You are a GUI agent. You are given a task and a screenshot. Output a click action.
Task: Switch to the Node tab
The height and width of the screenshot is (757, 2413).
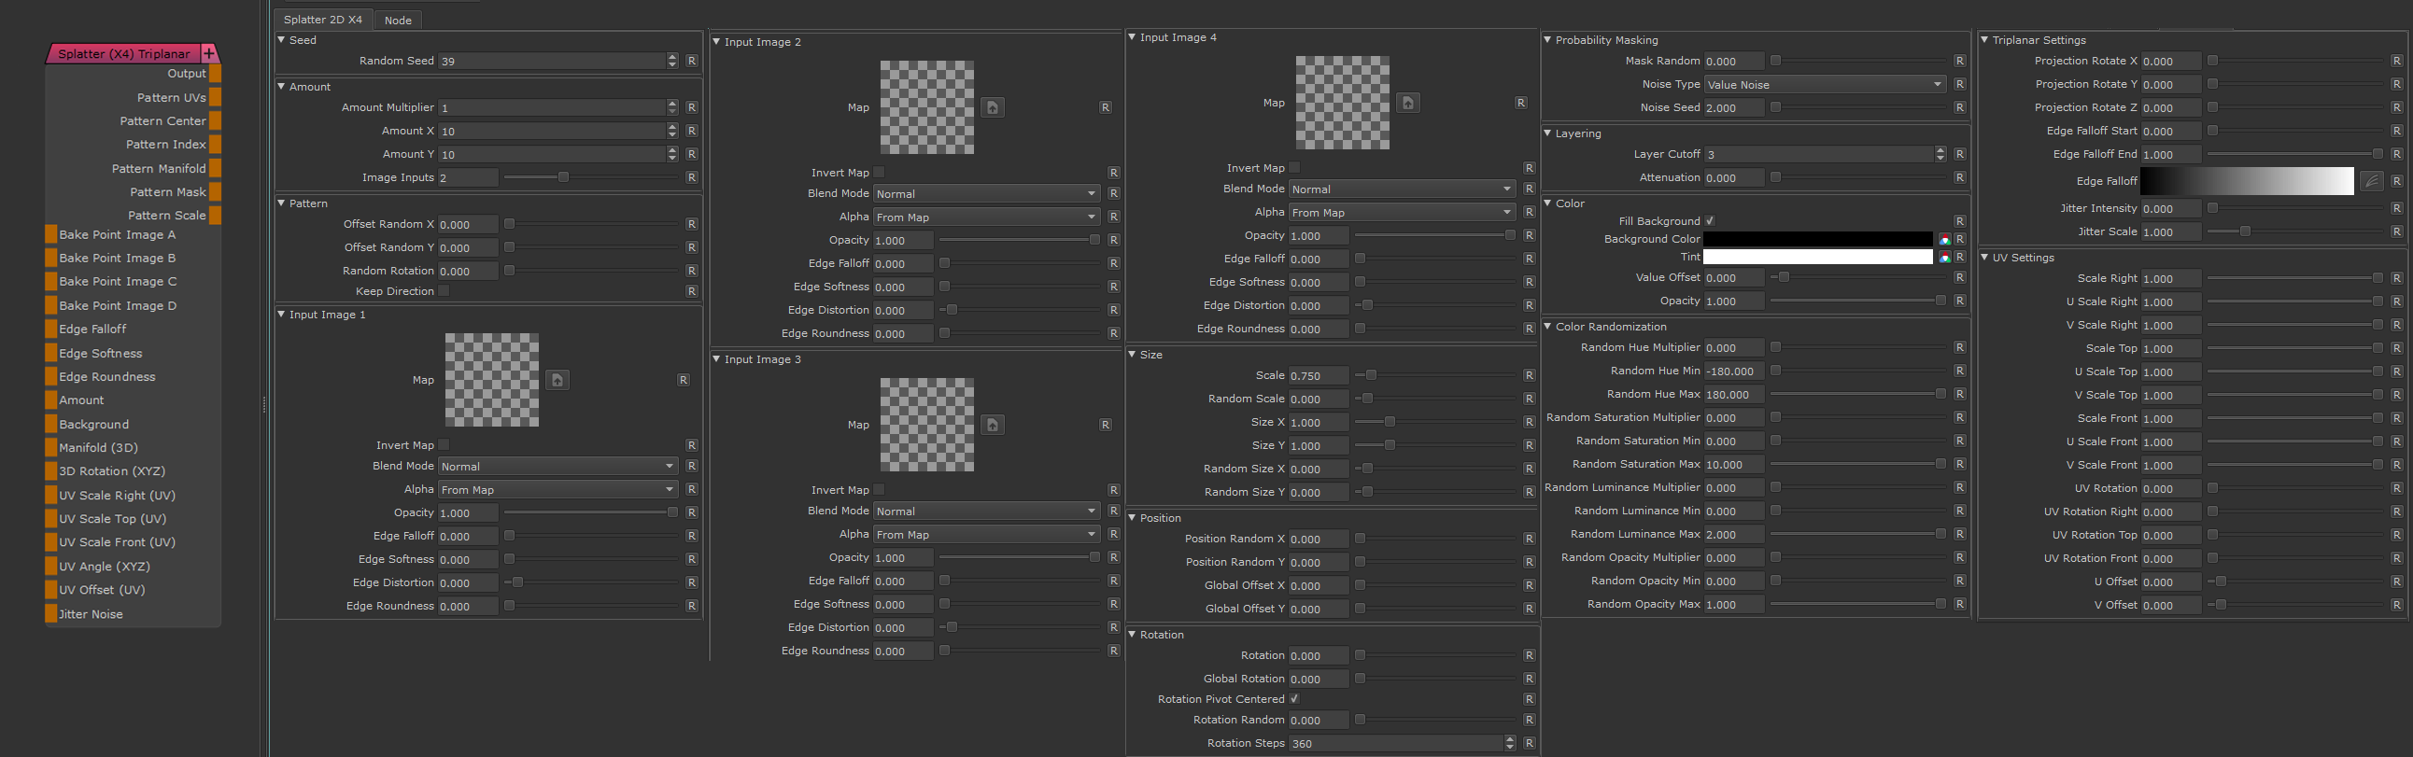(398, 20)
